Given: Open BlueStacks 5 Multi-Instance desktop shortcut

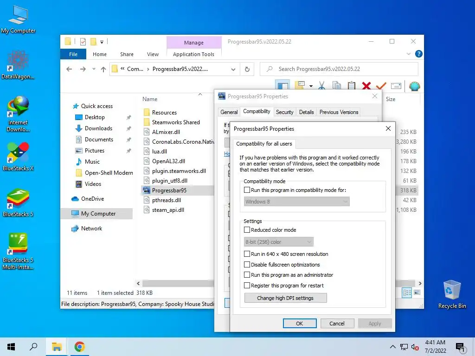Looking at the screenshot, I should click(x=18, y=251).
